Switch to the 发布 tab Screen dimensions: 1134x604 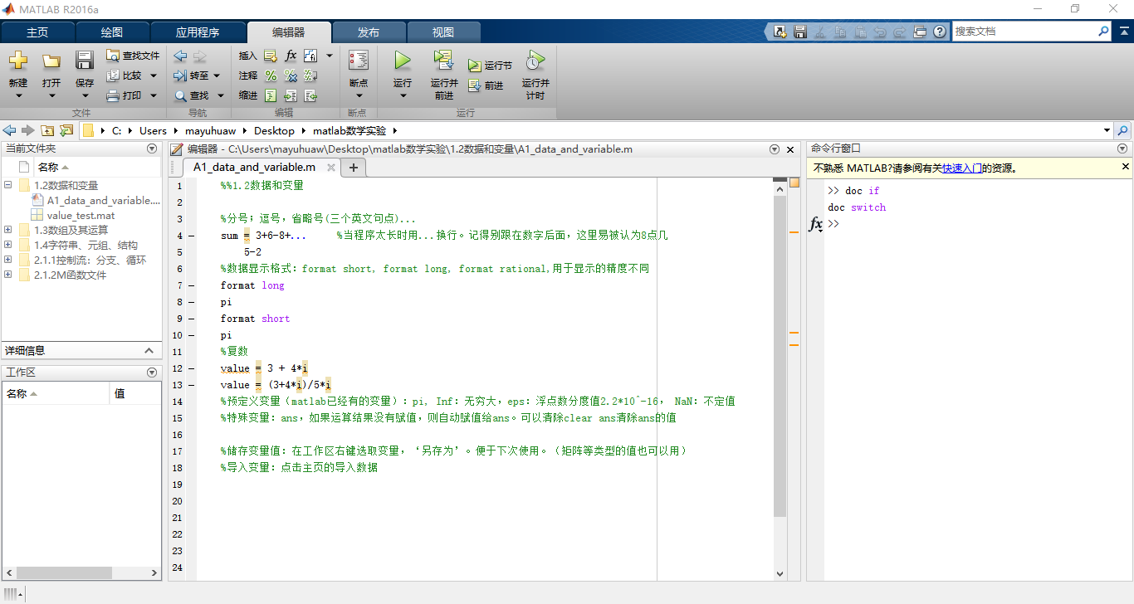pos(369,32)
